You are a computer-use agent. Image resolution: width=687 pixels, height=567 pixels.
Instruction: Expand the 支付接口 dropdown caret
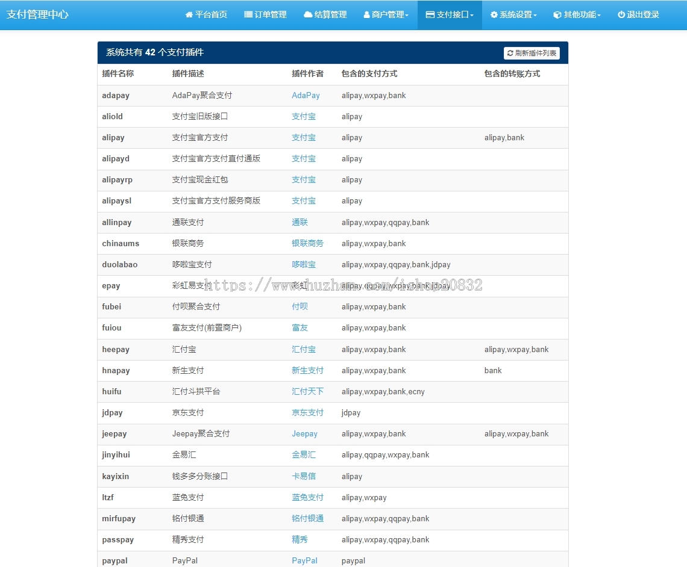point(471,15)
